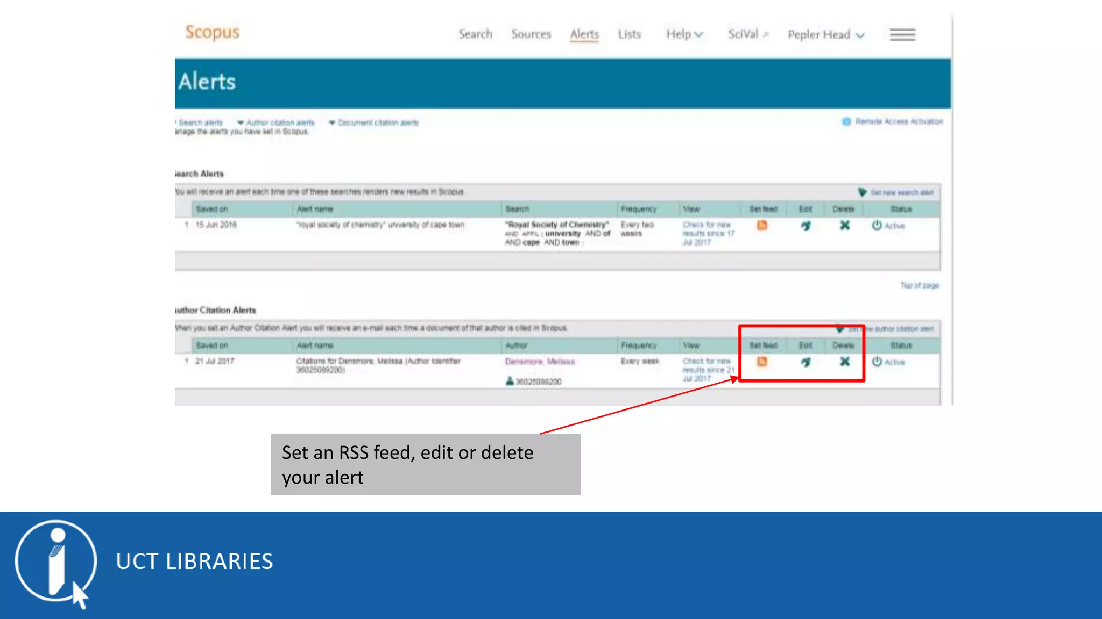Delete the Royal Society of Chemistry alert
Screen dimensions: 1102x619
tap(845, 225)
